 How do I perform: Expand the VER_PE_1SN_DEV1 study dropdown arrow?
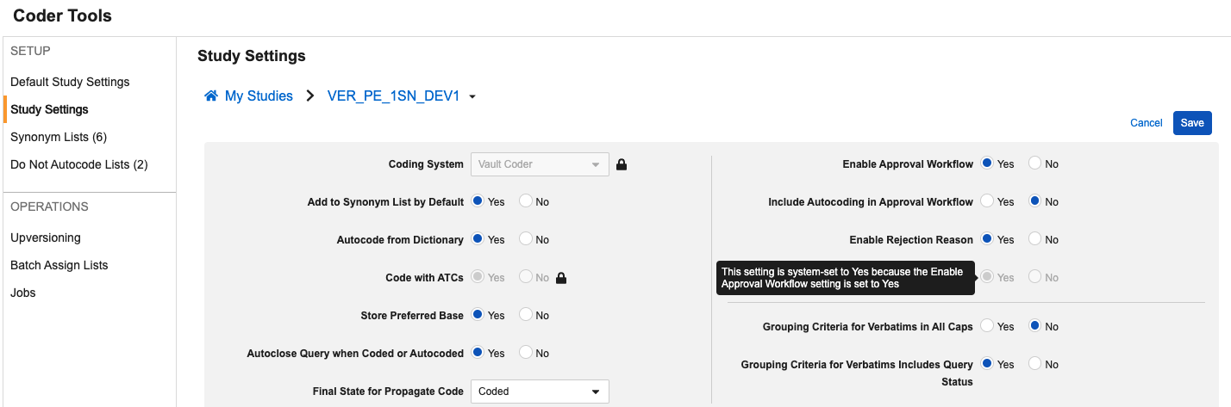pos(472,97)
